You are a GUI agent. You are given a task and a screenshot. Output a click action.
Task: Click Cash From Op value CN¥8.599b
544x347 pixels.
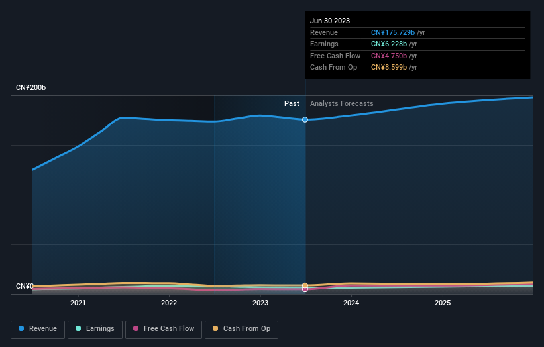click(388, 68)
